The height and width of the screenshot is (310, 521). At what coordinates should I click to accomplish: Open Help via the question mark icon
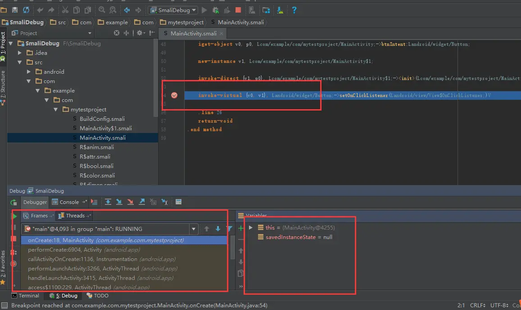(x=294, y=10)
